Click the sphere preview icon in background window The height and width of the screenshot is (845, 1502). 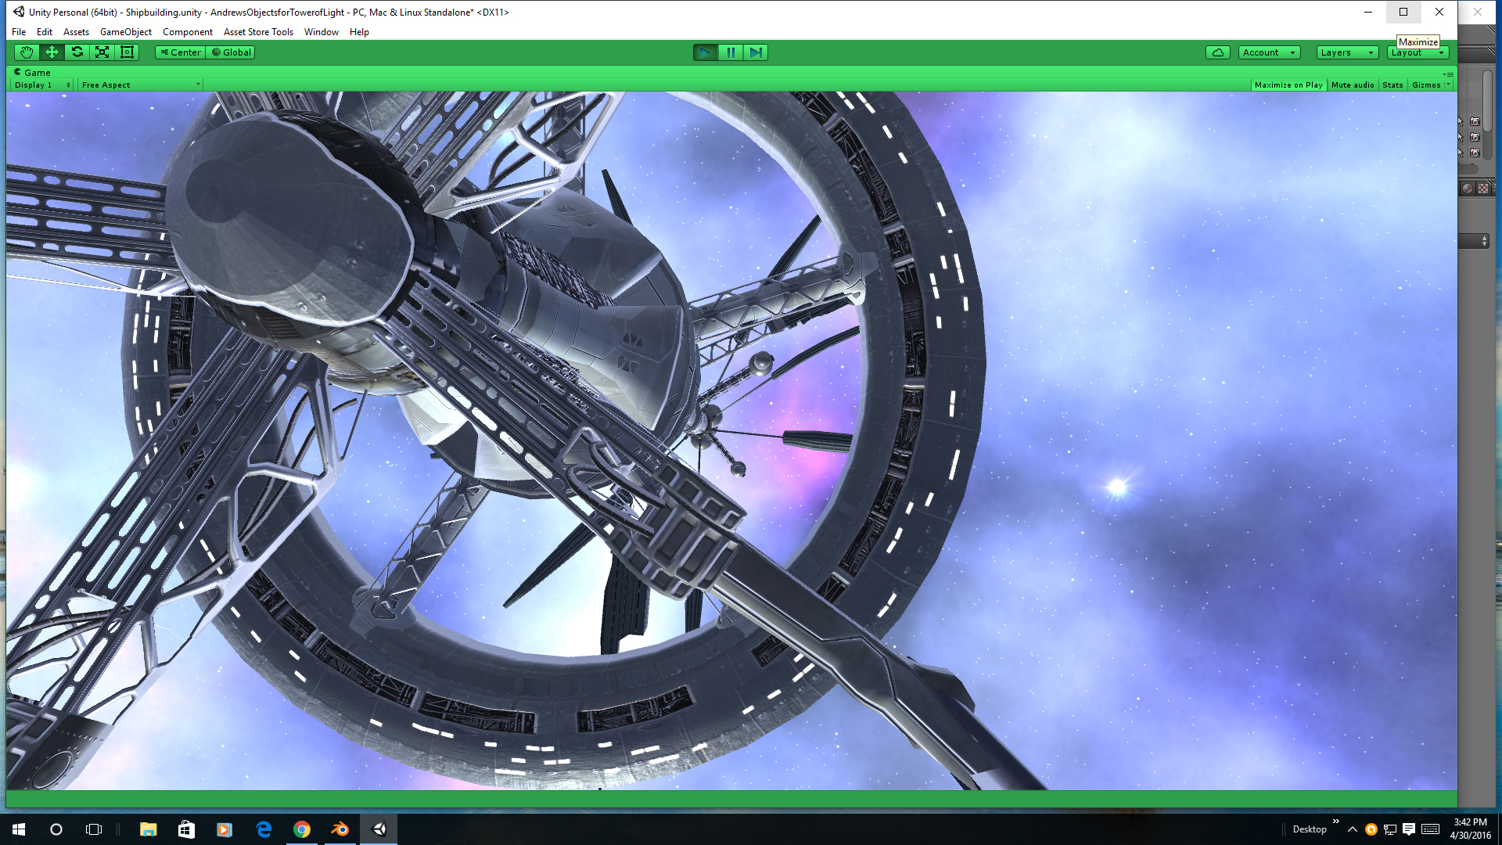[x=1468, y=189]
